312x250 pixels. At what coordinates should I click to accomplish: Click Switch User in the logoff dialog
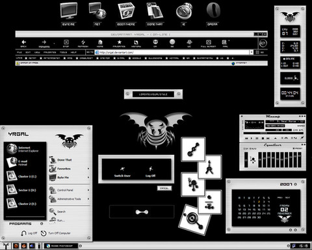click(x=122, y=172)
